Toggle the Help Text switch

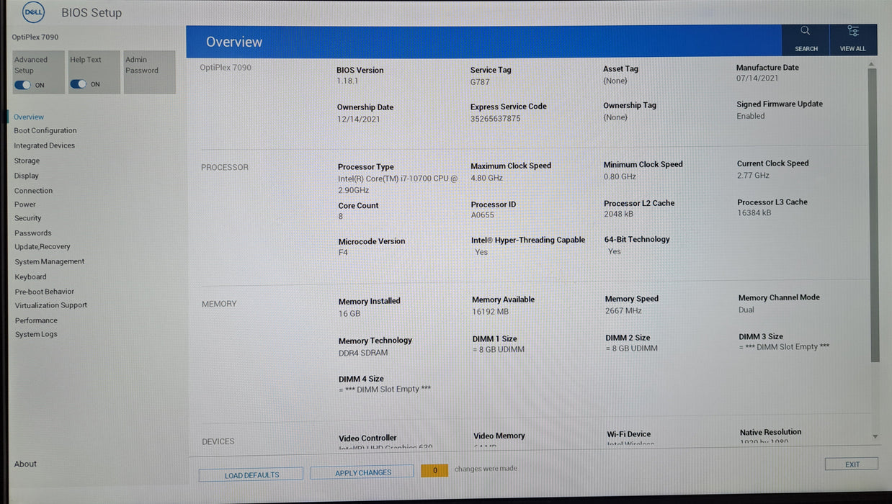(78, 84)
